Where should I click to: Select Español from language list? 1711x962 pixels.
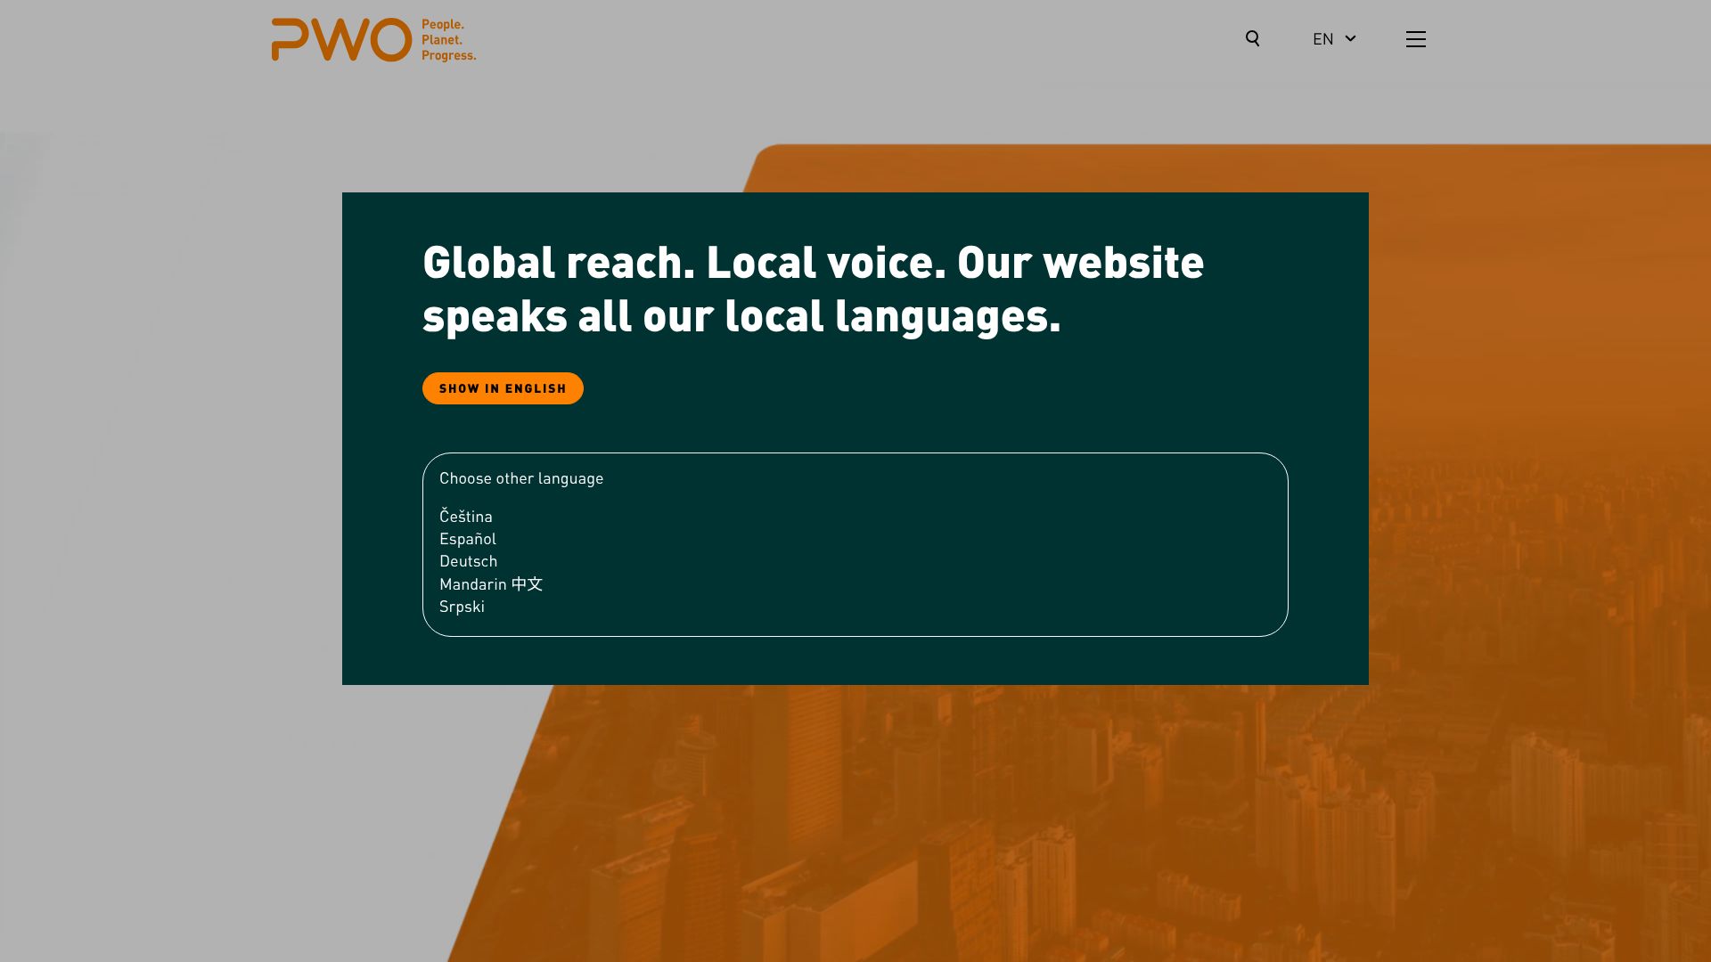click(x=467, y=539)
